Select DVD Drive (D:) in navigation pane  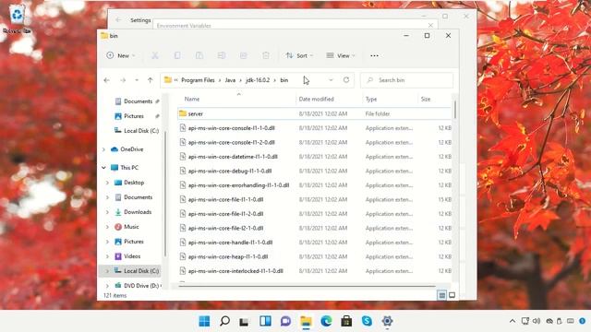click(x=138, y=286)
